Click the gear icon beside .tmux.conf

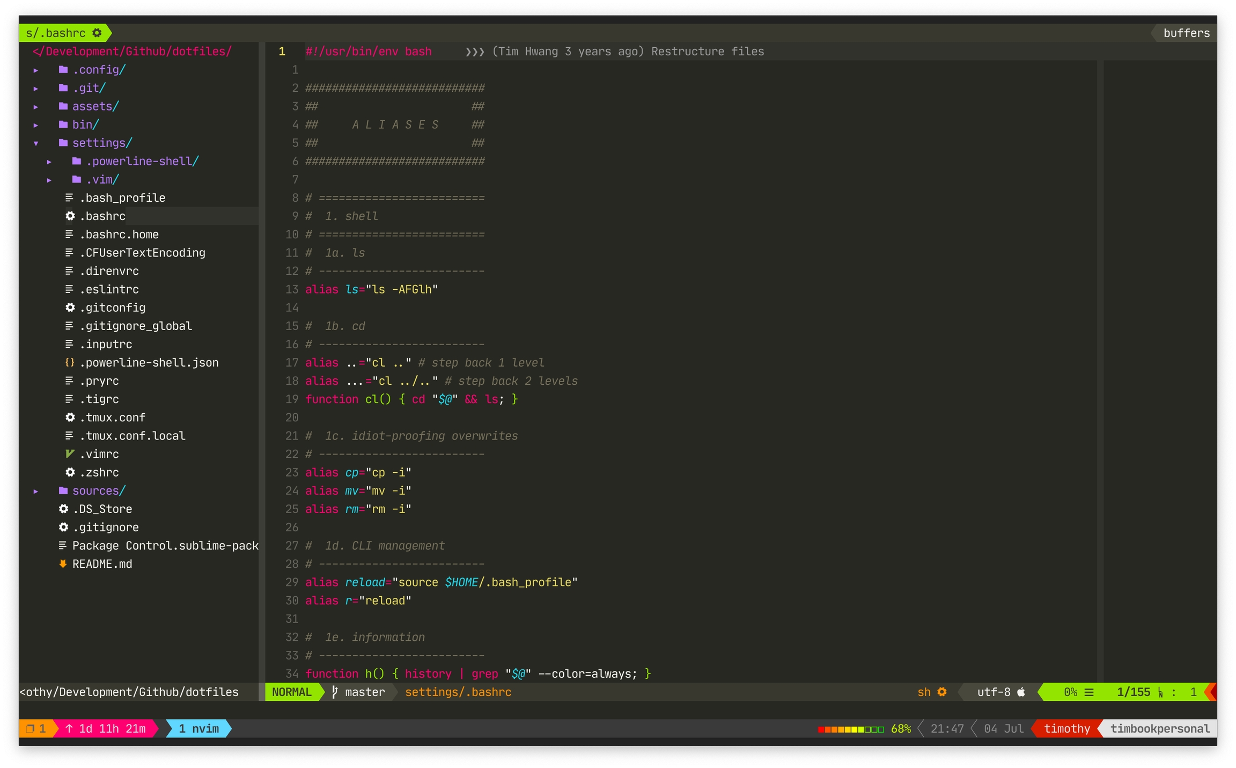70,417
